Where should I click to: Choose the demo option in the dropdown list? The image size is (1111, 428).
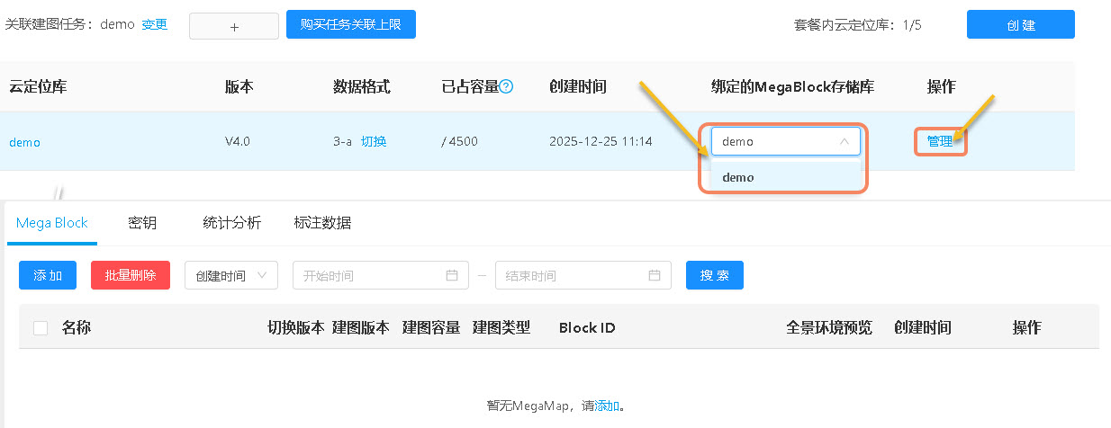pyautogui.click(x=785, y=177)
